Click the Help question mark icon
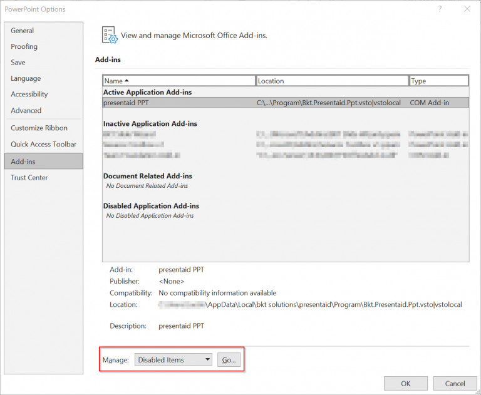Image resolution: width=481 pixels, height=395 pixels. [x=440, y=9]
